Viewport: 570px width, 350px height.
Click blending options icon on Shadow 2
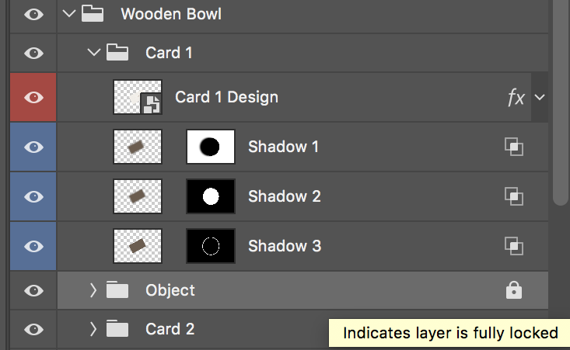(x=513, y=196)
